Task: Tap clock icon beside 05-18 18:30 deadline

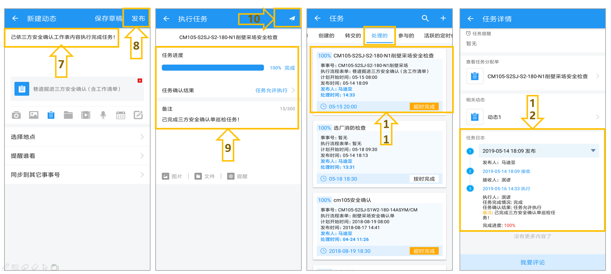Action: coord(323,179)
